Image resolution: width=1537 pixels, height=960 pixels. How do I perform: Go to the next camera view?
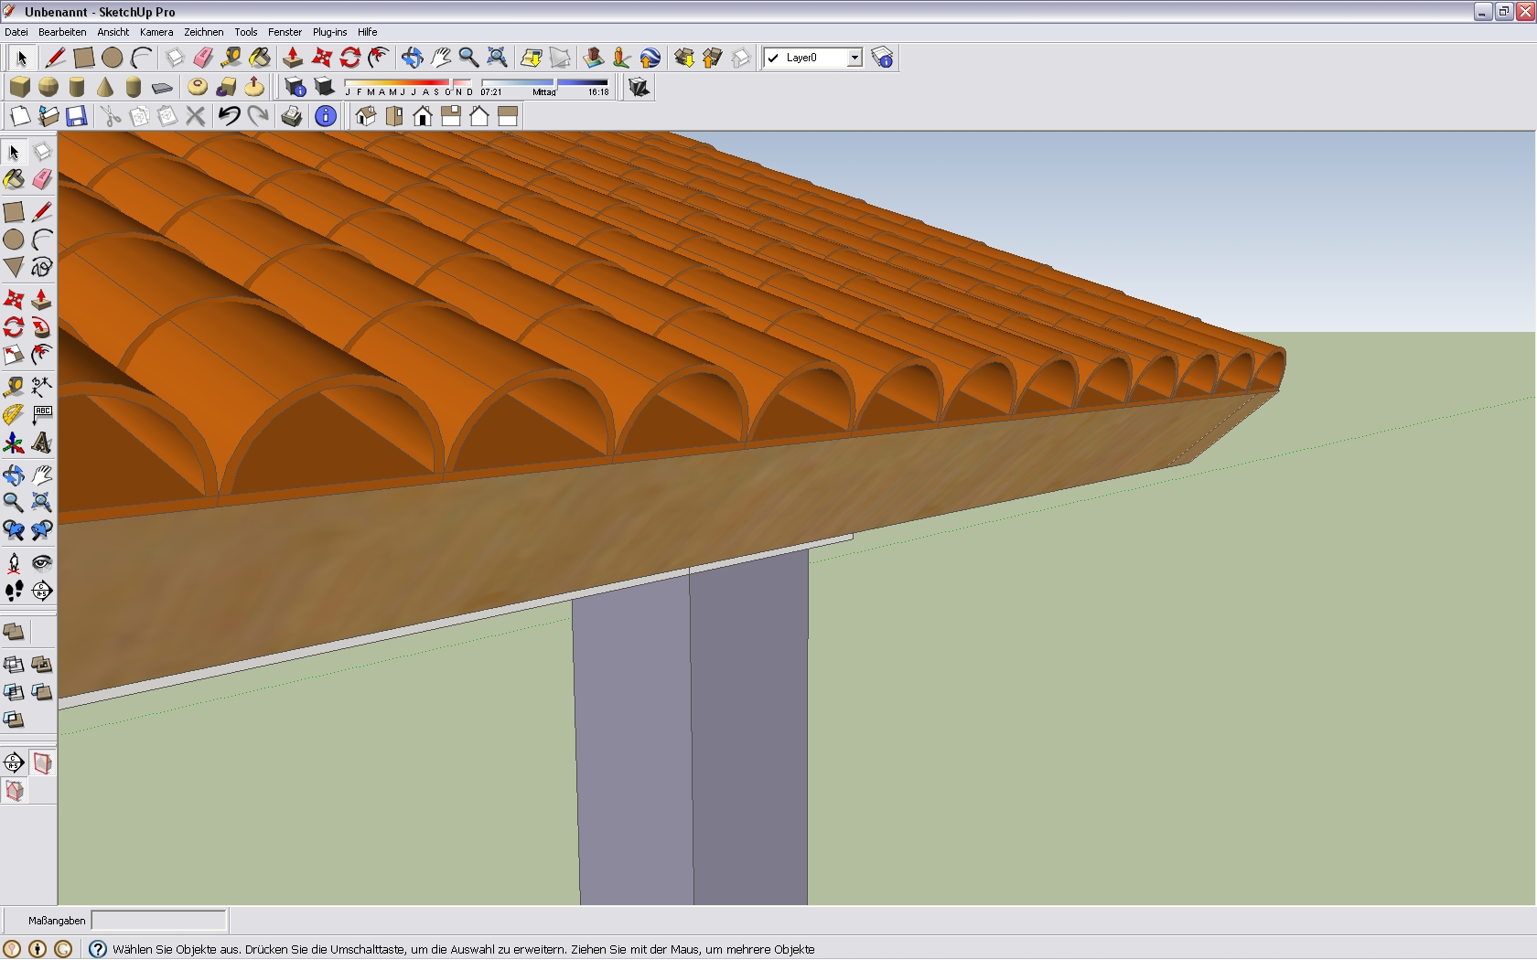pos(42,529)
